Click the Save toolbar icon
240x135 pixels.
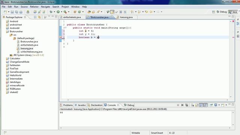(12, 12)
